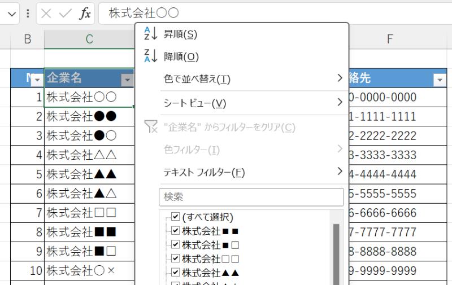Screen dimensions: 452x285
Task: Click the cancel X icon in formula bar
Action: click(47, 14)
